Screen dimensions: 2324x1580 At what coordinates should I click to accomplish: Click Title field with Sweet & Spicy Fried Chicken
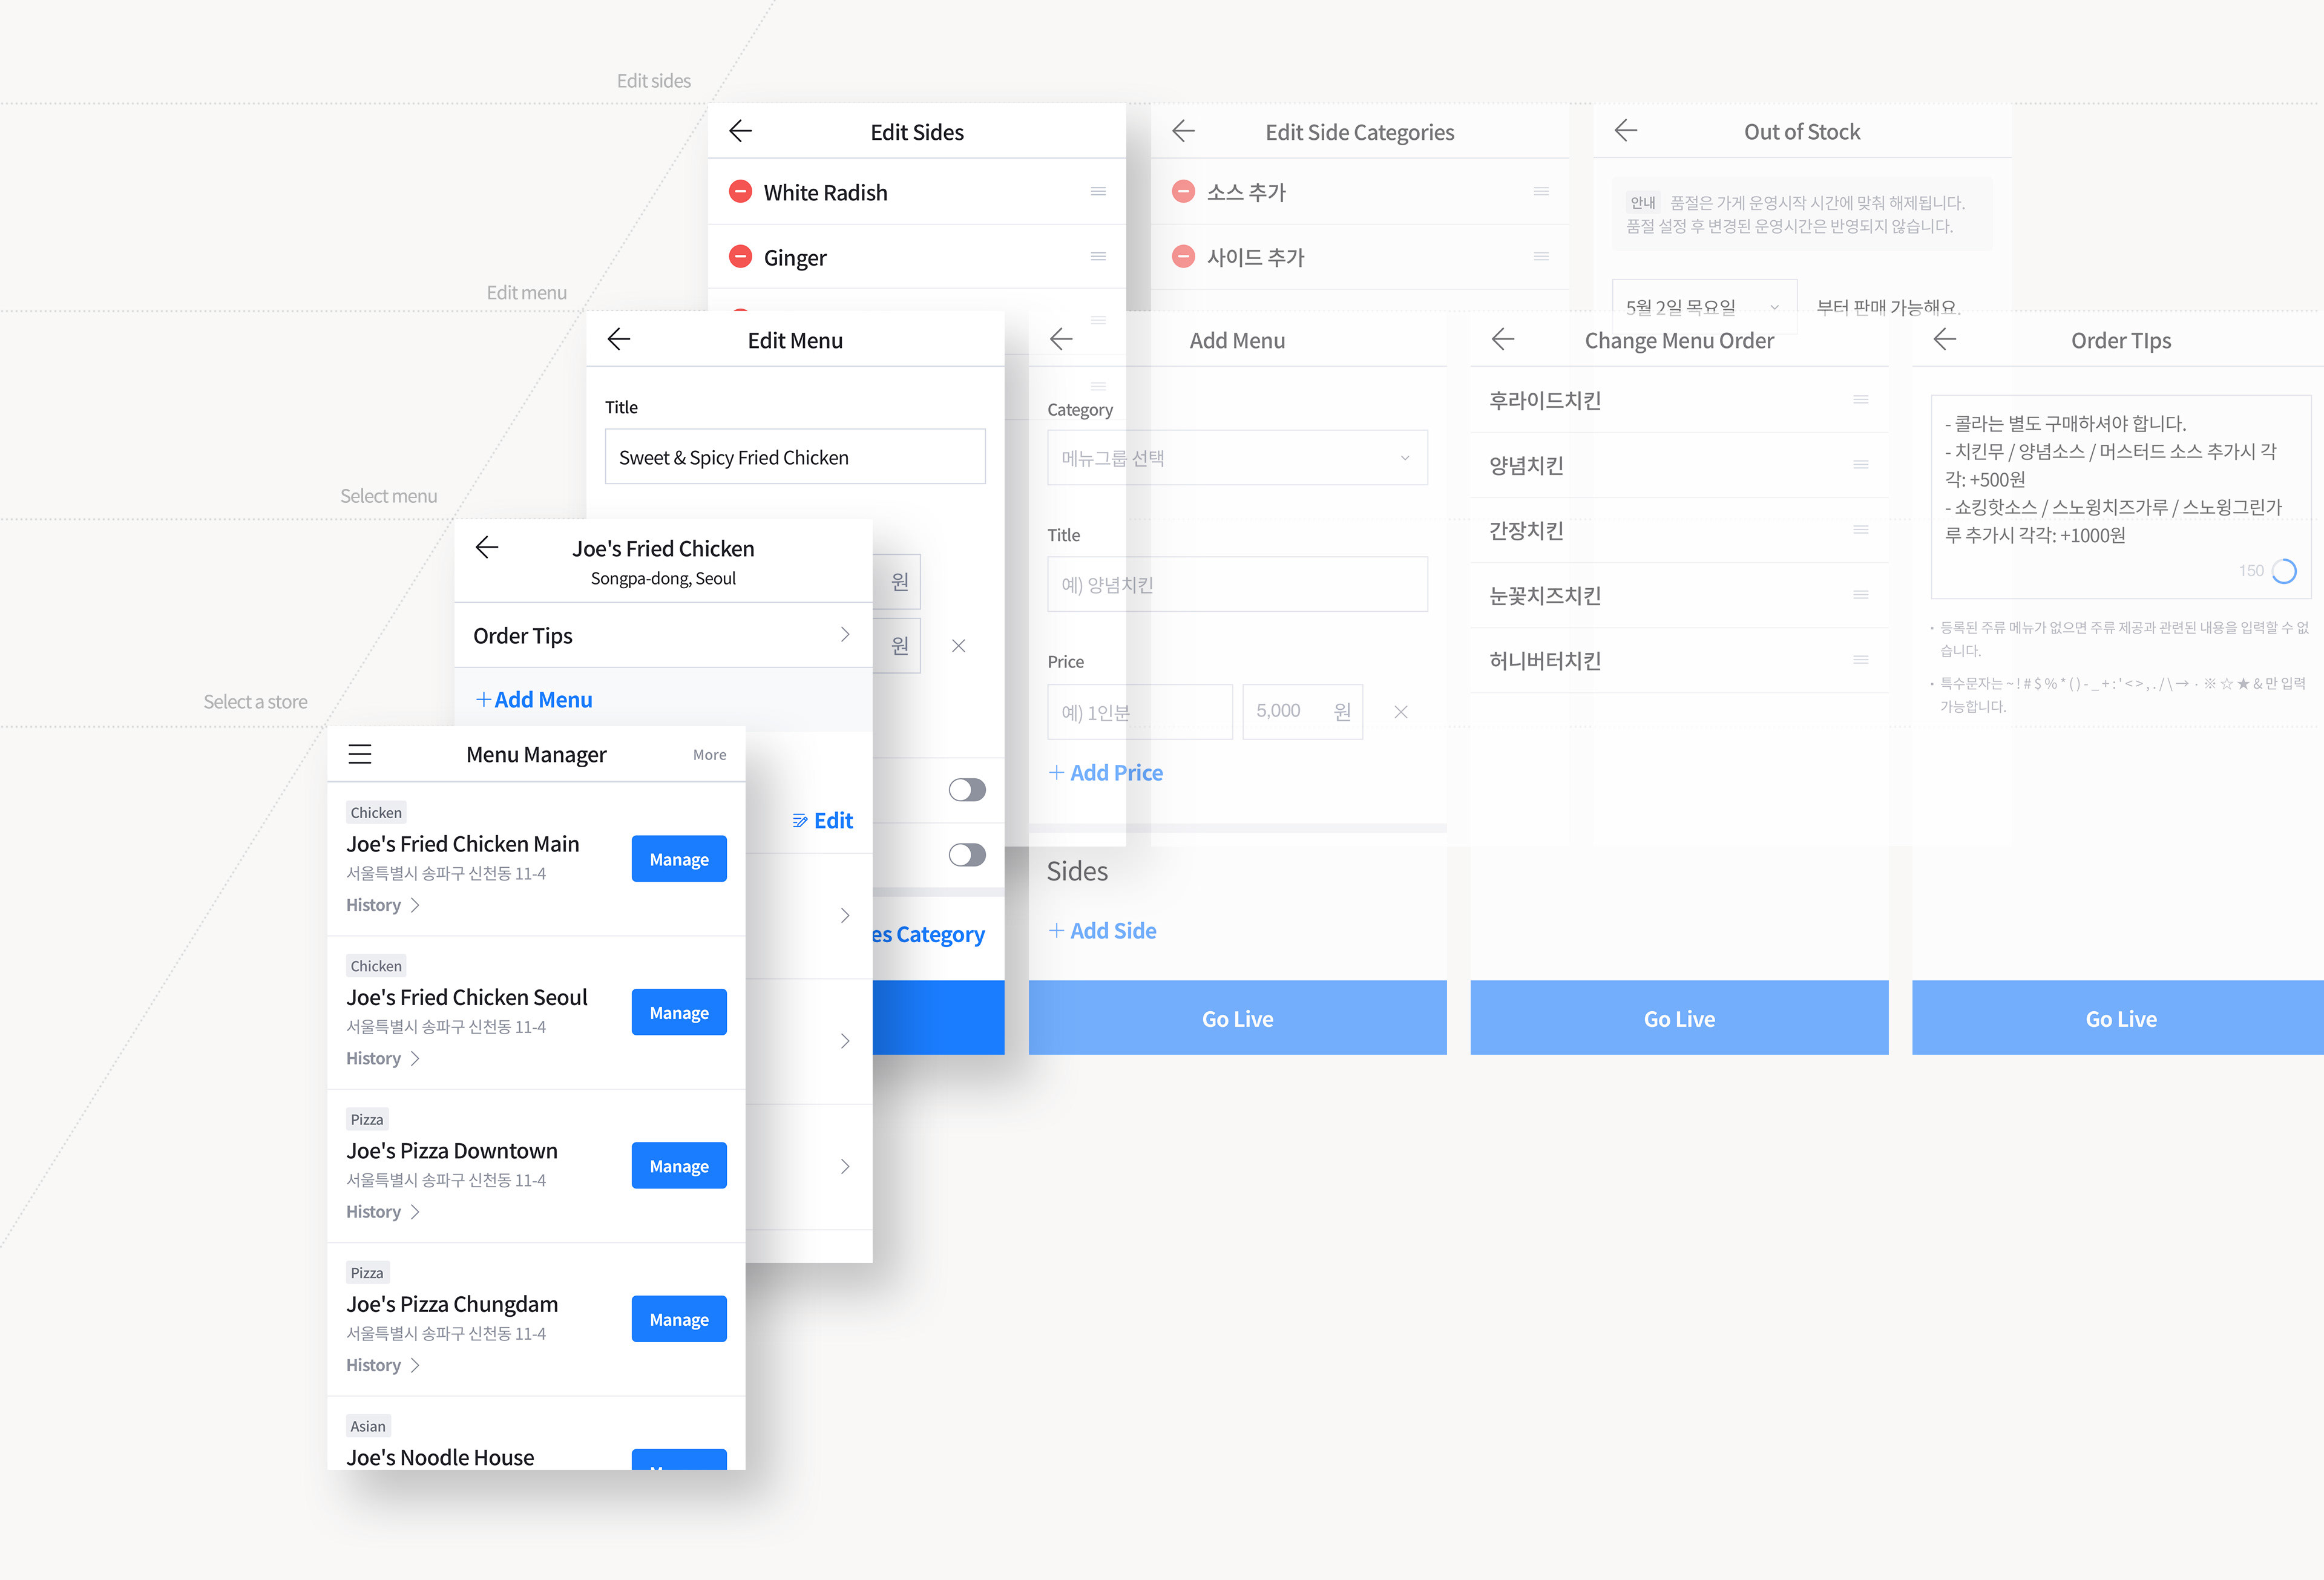pos(795,457)
